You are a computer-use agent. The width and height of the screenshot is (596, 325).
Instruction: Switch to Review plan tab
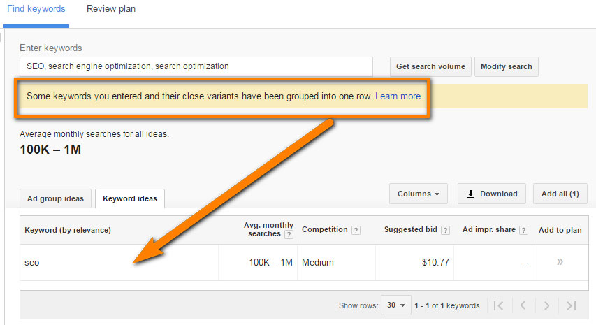[111, 9]
